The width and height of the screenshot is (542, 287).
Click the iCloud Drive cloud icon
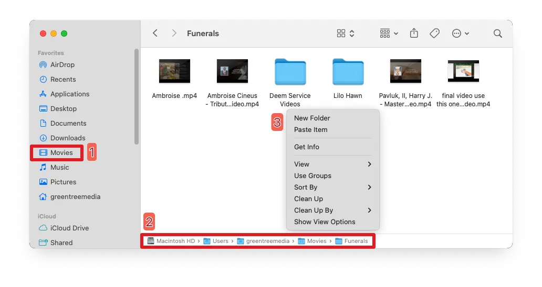click(x=43, y=228)
